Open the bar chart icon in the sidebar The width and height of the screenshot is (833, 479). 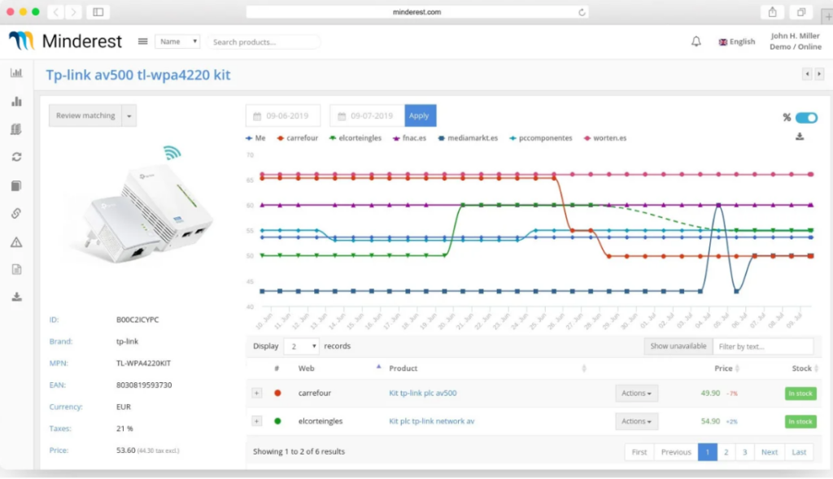pyautogui.click(x=16, y=101)
